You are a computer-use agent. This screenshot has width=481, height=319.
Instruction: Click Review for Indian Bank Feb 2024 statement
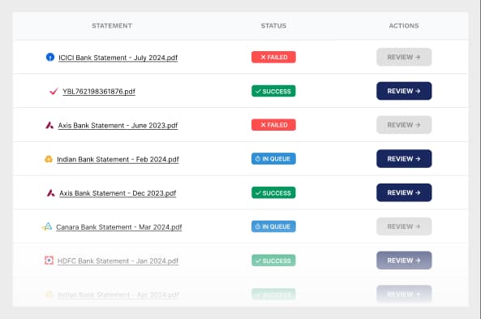coord(404,159)
